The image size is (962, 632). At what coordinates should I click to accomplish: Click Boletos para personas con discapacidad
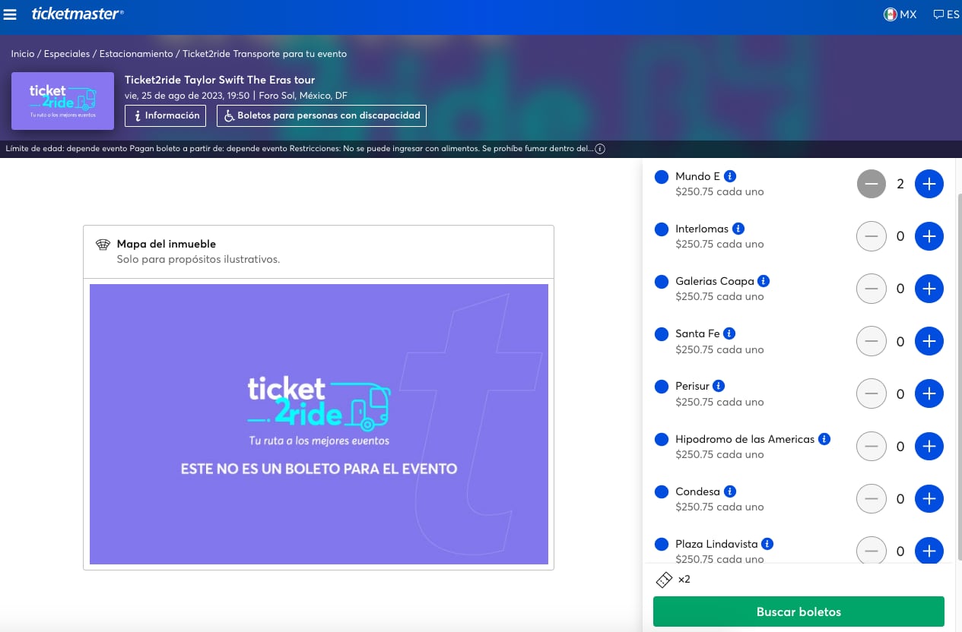point(322,115)
